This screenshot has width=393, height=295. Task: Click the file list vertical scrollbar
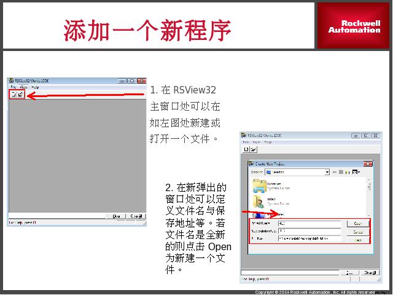(369, 197)
